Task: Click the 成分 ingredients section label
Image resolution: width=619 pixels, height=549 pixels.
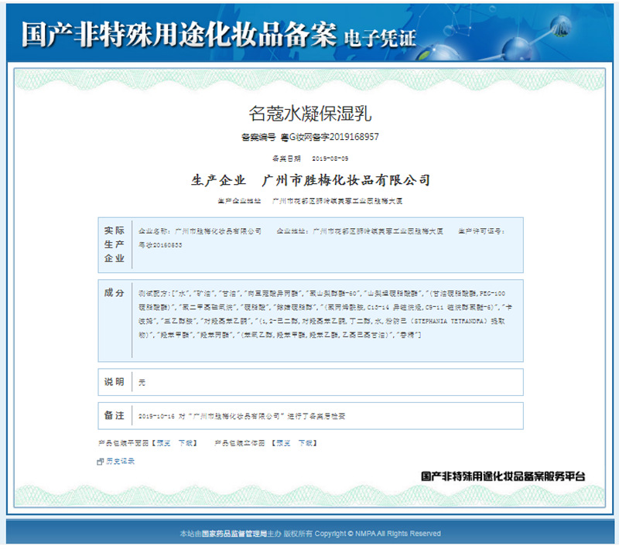Action: (x=115, y=292)
